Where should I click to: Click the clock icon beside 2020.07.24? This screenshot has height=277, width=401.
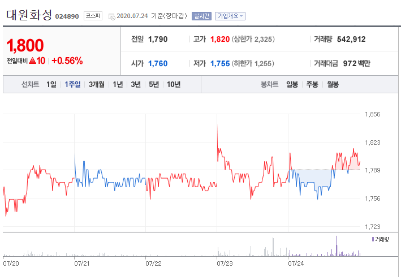pos(112,17)
